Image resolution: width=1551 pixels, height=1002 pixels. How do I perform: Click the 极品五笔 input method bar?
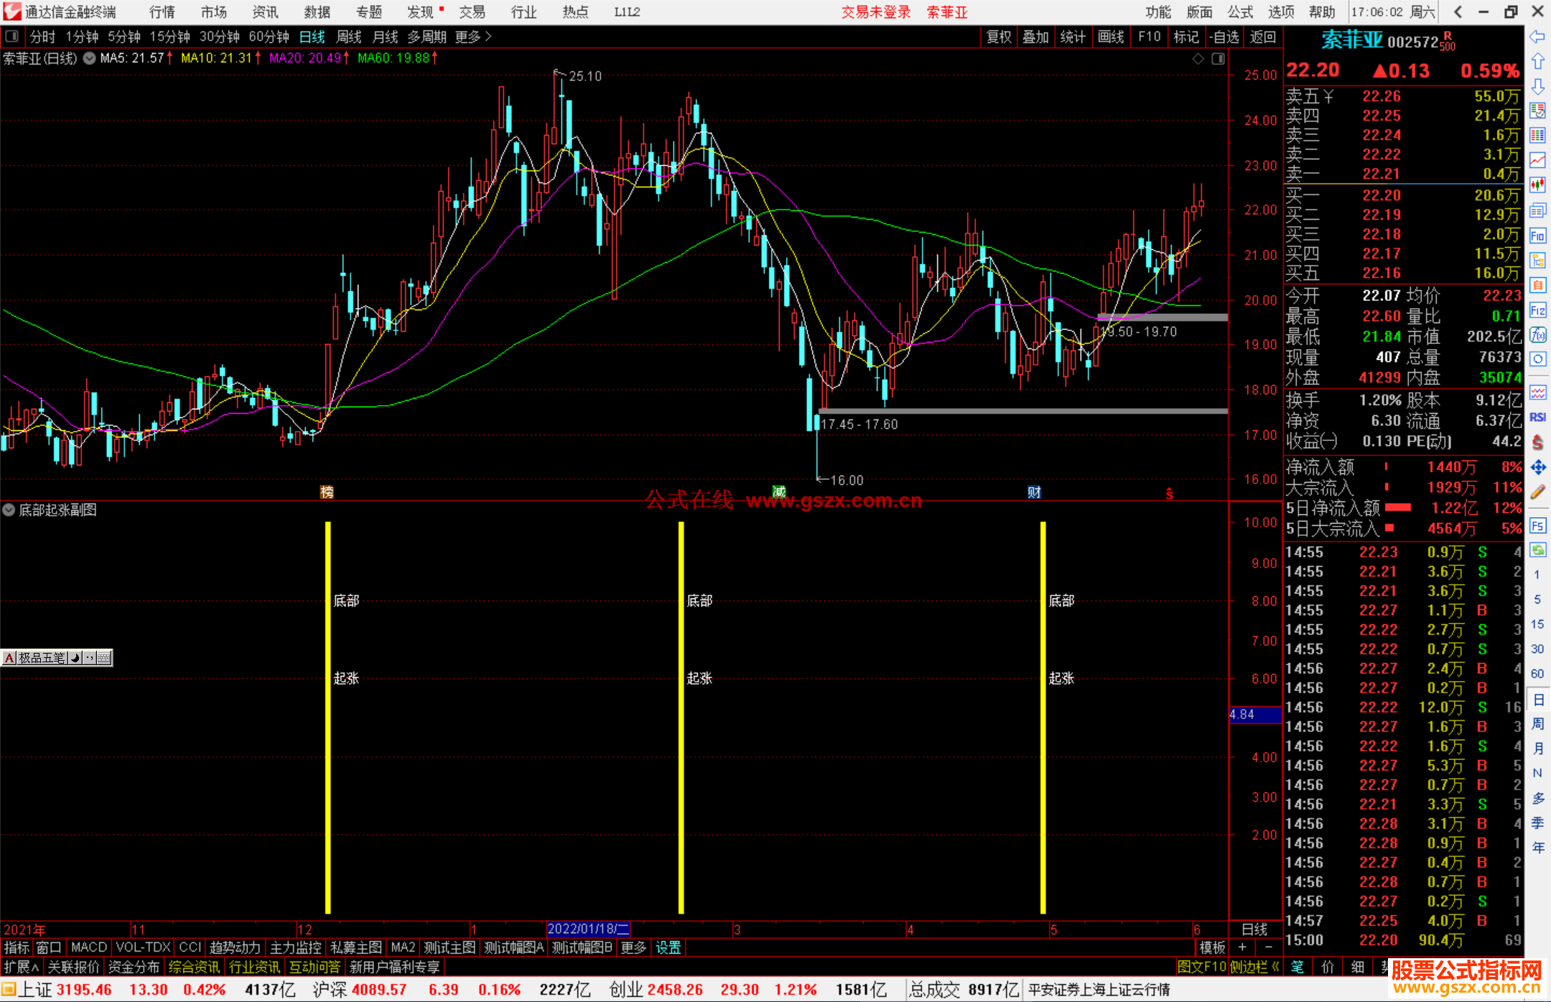click(x=57, y=657)
